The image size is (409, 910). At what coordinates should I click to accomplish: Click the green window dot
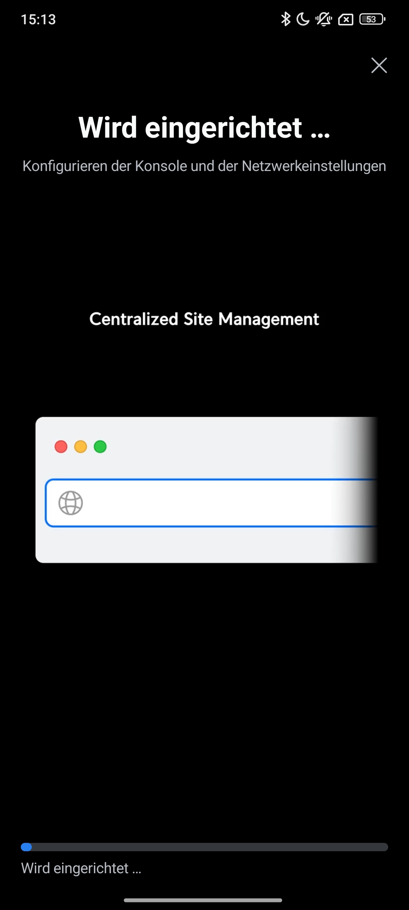100,447
